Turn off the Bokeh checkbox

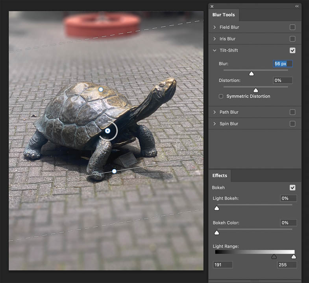[x=292, y=188]
